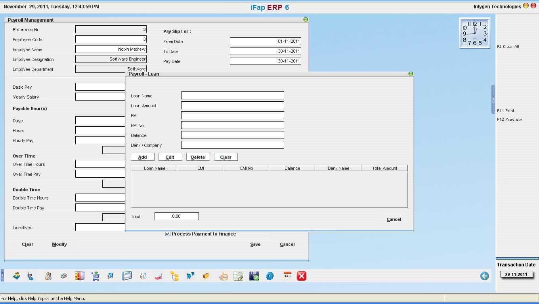Click the calculator spreadsheet icon in toolbar
The image size is (539, 304).
[238, 276]
